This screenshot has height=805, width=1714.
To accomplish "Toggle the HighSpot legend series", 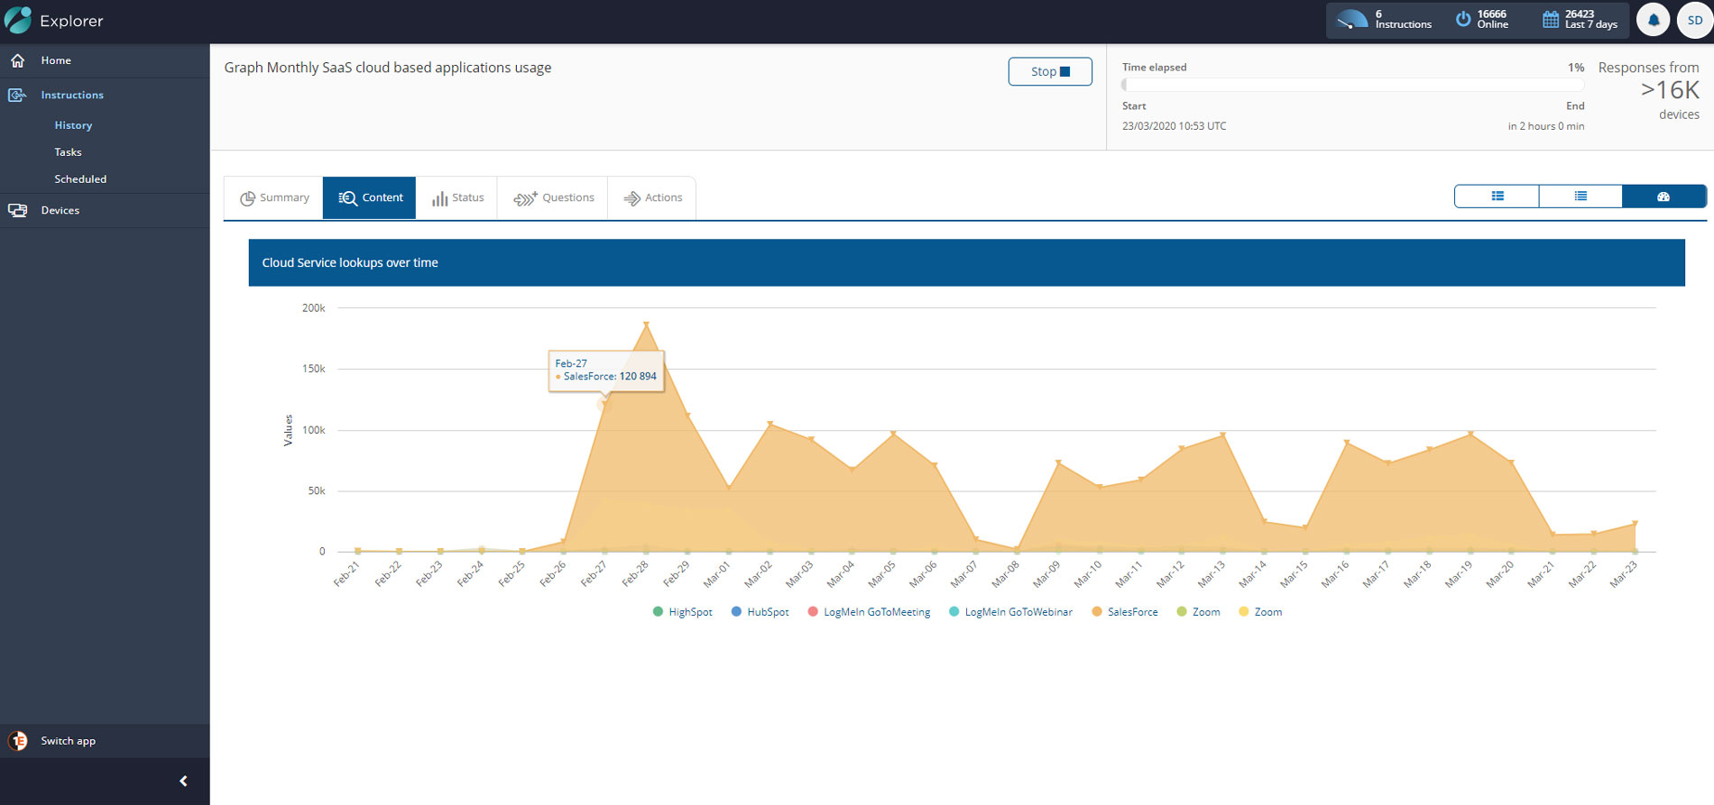I will (682, 612).
